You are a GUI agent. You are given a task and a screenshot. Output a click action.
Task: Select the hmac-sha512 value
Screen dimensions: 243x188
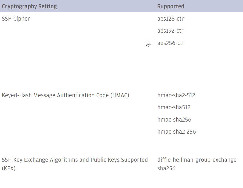174,107
